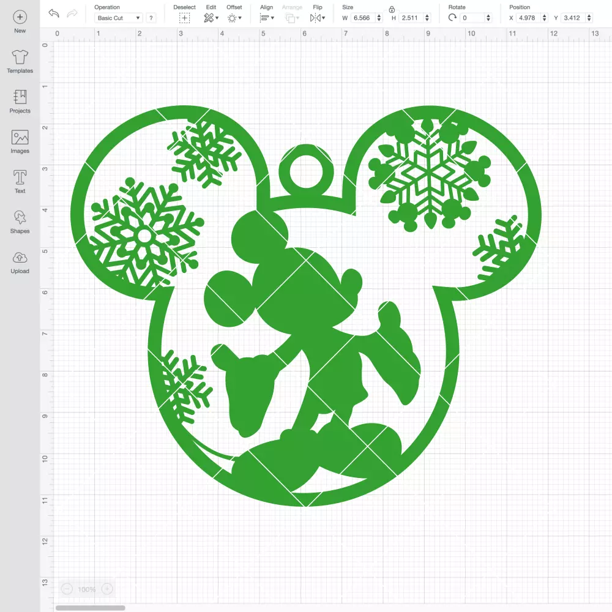
Task: Start a New project
Action: 20,22
